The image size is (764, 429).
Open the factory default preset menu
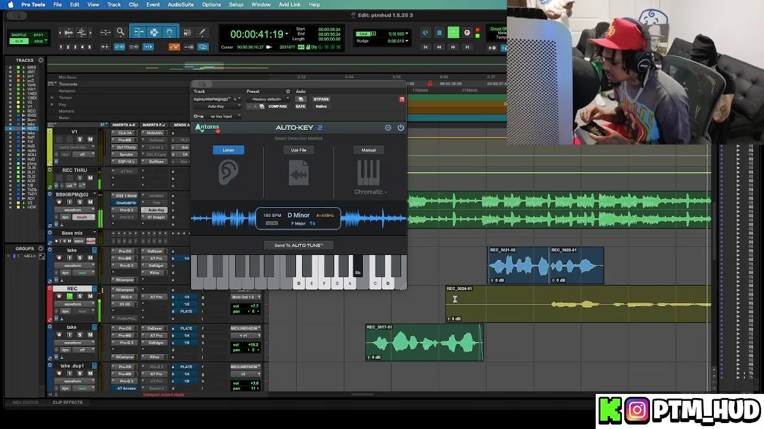(x=267, y=99)
